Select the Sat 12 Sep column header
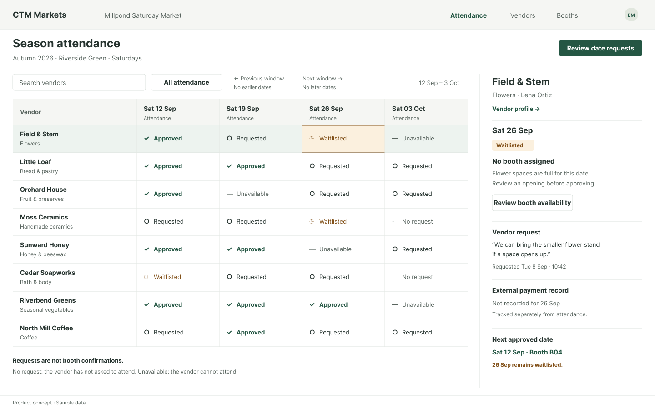655x409 pixels. coord(178,112)
